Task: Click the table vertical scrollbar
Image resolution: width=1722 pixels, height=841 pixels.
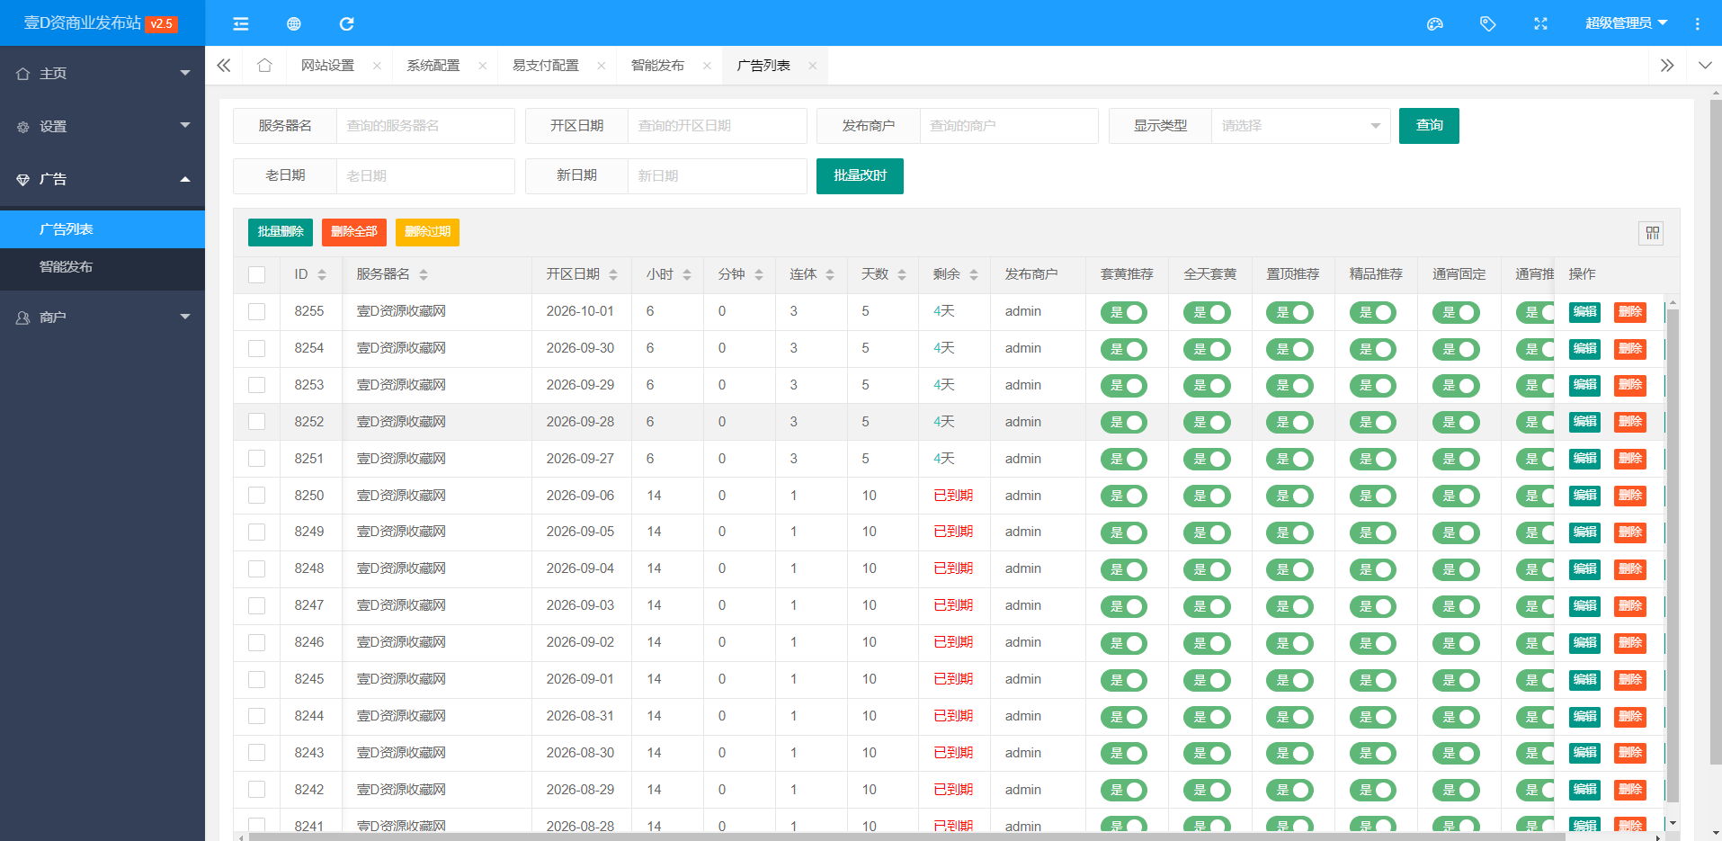Action: pos(1673,555)
